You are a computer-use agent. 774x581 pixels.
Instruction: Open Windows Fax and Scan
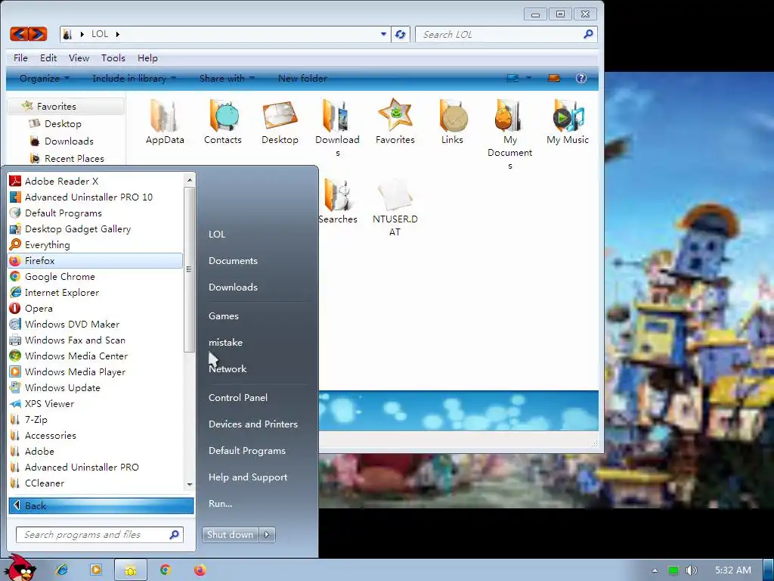(x=95, y=340)
